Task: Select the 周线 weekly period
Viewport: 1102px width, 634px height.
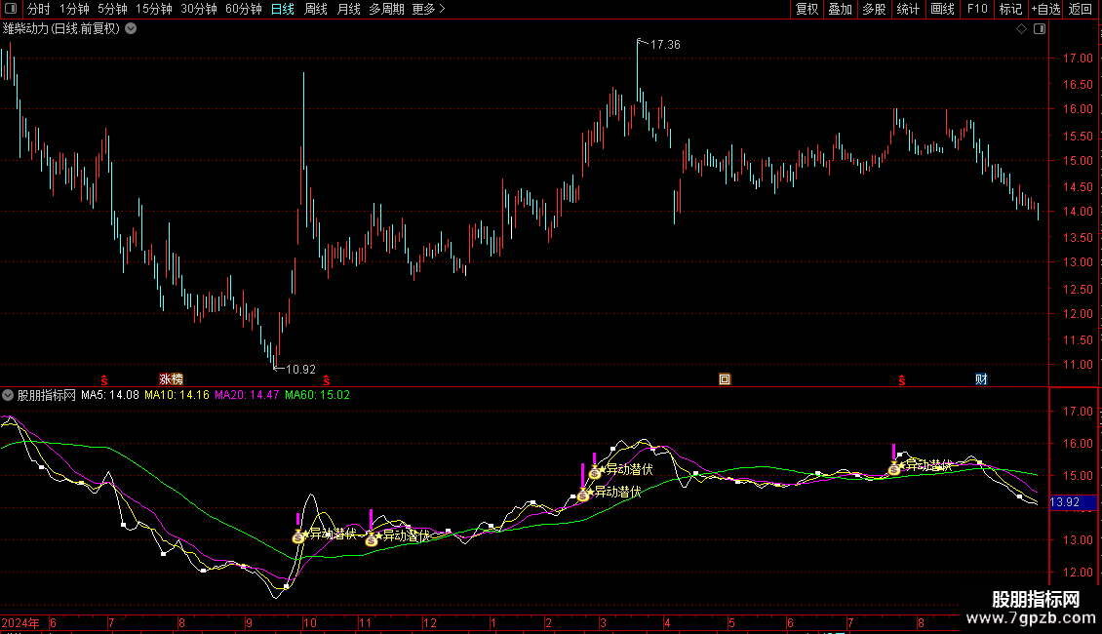Action: point(316,9)
